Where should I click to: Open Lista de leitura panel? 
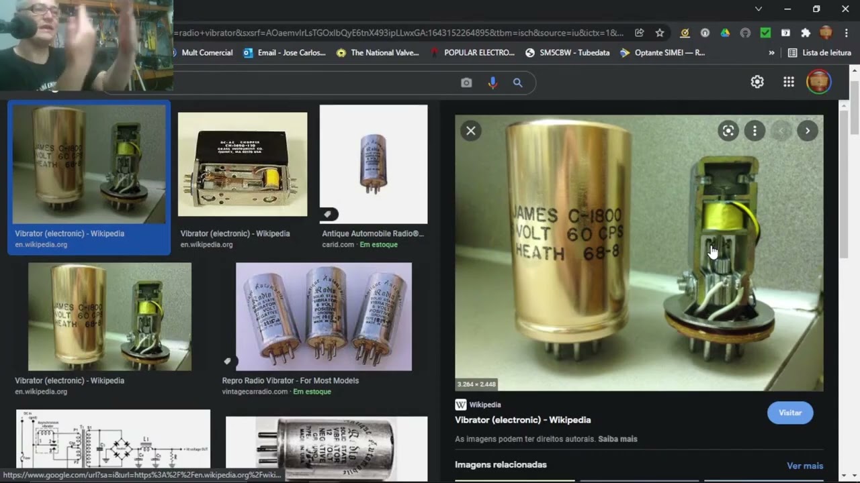[819, 52]
